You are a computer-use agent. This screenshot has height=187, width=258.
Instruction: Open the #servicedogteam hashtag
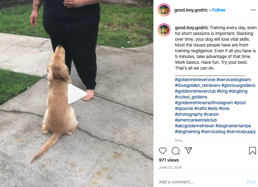tap(234, 80)
